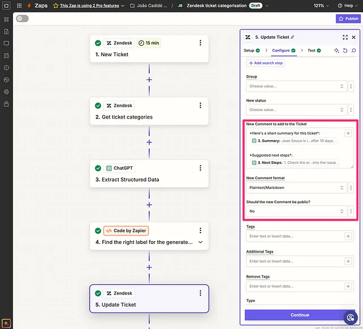
Task: Open the support chat bubble icon
Action: tap(351, 318)
